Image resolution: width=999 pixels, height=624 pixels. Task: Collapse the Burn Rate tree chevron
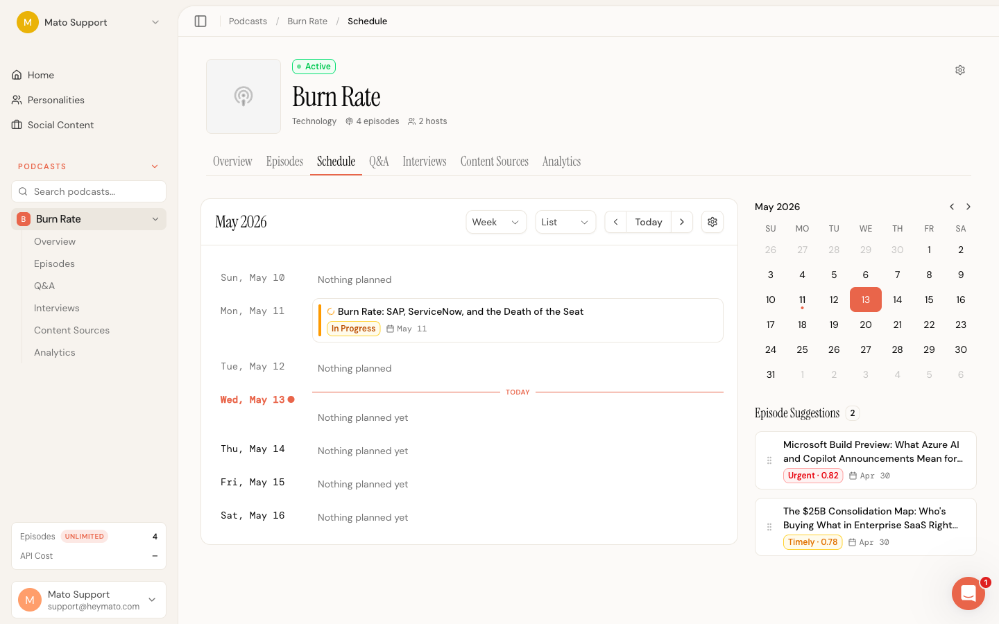click(155, 219)
